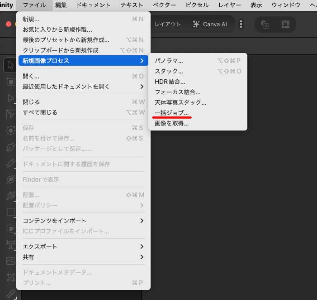Select the Artboard tool icon

click(10, 82)
